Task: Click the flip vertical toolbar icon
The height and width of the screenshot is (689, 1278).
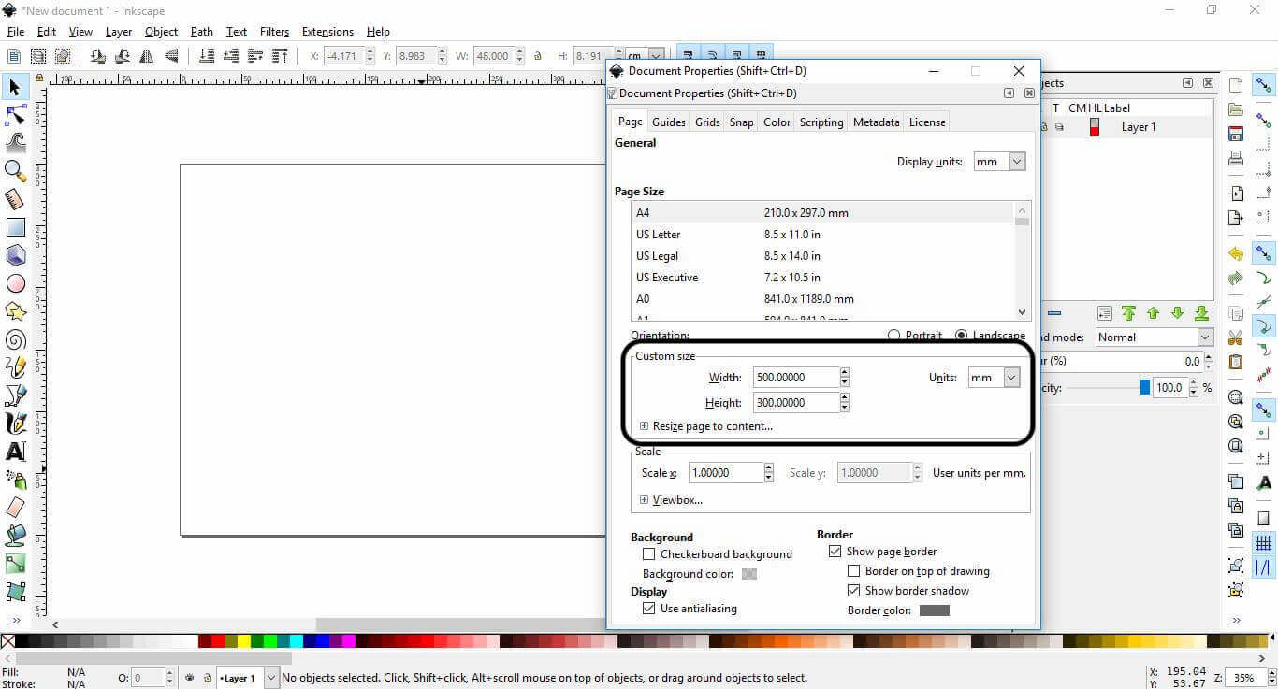Action: pos(171,56)
